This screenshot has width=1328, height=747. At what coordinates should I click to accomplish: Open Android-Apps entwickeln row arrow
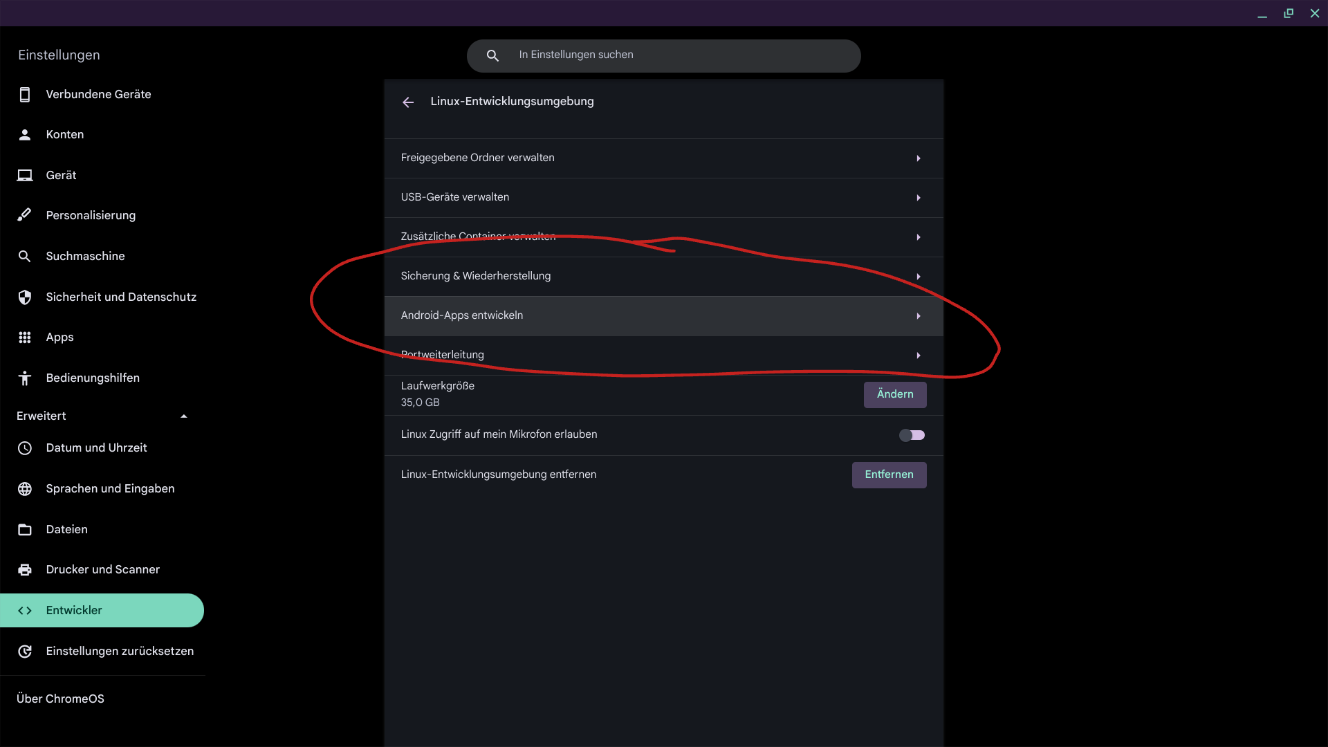coord(919,316)
